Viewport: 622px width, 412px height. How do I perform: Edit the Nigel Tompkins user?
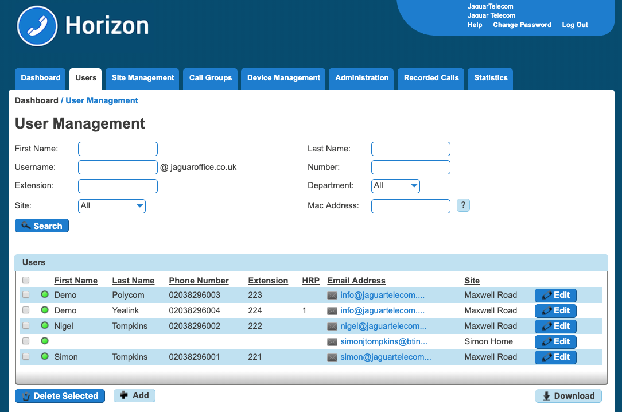[555, 326]
